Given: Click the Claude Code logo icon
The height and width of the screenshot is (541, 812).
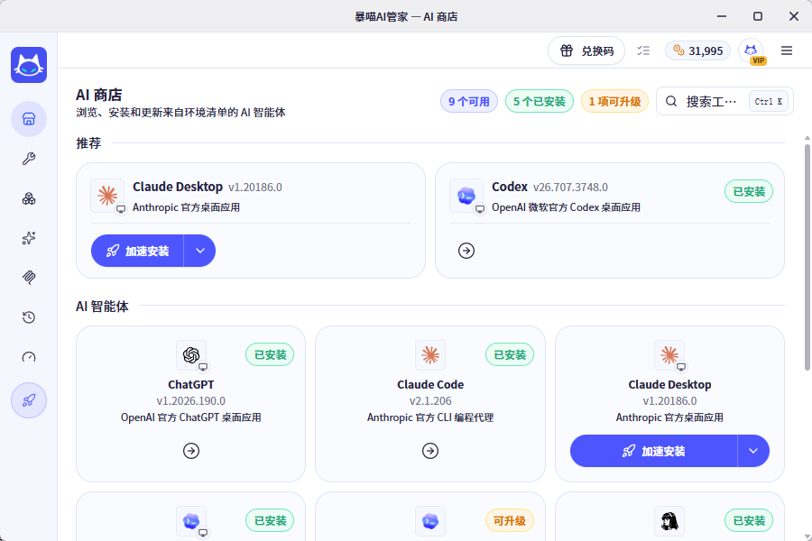Looking at the screenshot, I should point(430,355).
